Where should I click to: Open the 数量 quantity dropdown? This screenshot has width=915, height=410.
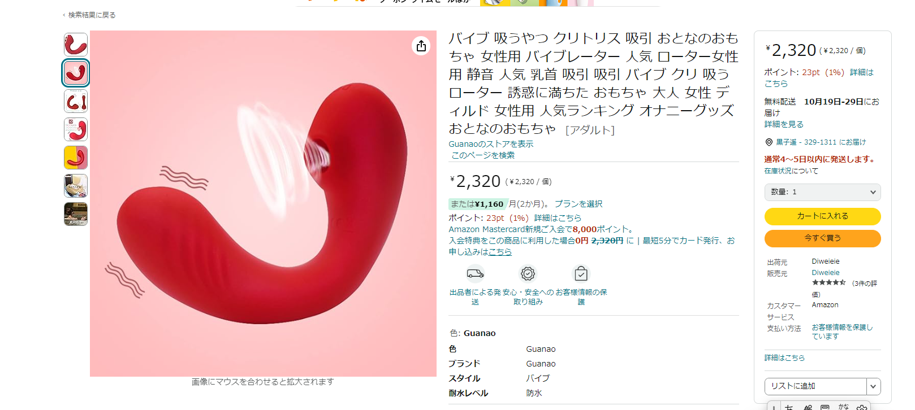[x=822, y=192]
